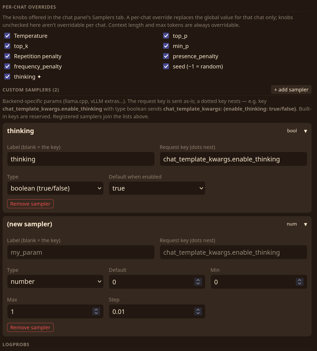Click the Step field stepper arrows
317x351 pixels.
pos(198,311)
